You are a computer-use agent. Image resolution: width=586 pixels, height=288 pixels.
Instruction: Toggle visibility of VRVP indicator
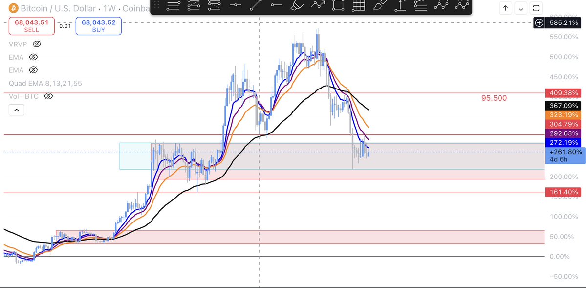pyautogui.click(x=36, y=44)
